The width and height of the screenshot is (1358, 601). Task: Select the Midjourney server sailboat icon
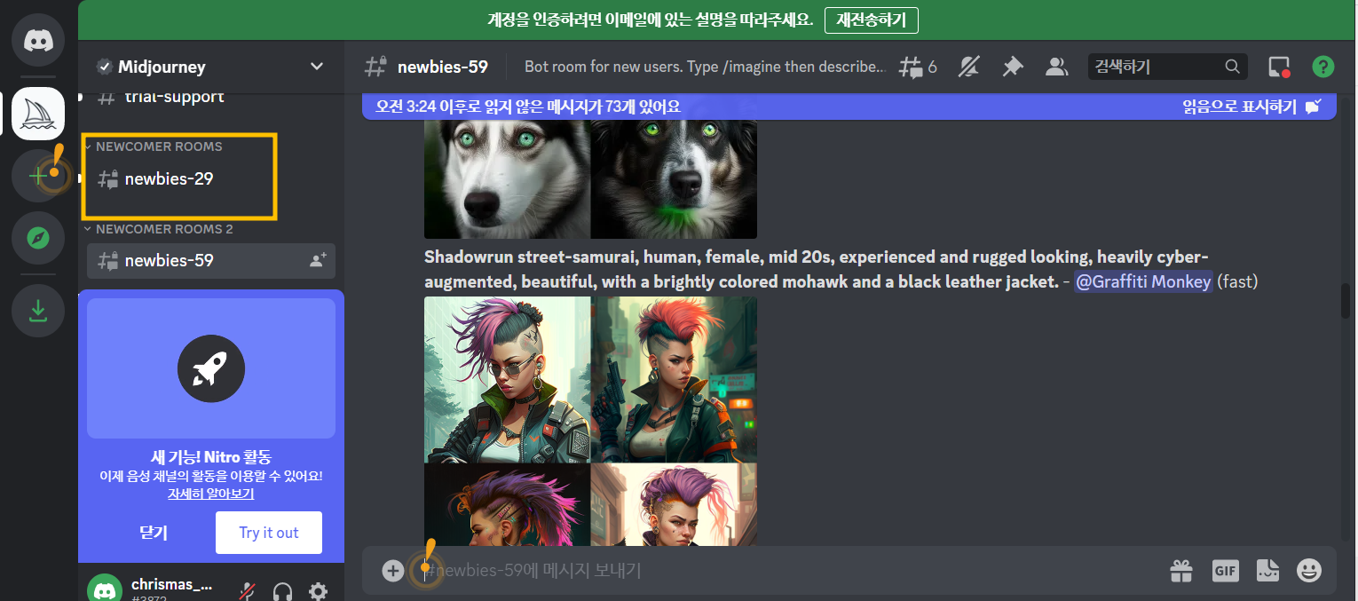tap(37, 113)
